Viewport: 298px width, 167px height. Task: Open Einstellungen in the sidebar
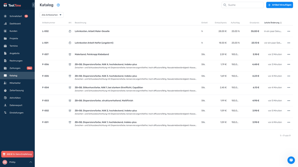tap(17, 113)
